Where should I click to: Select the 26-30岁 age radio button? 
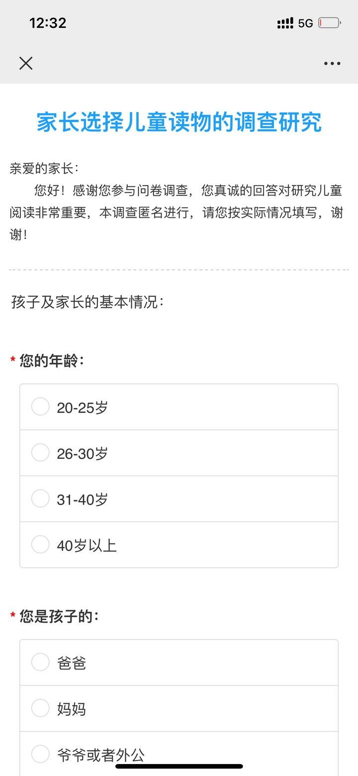179,453
